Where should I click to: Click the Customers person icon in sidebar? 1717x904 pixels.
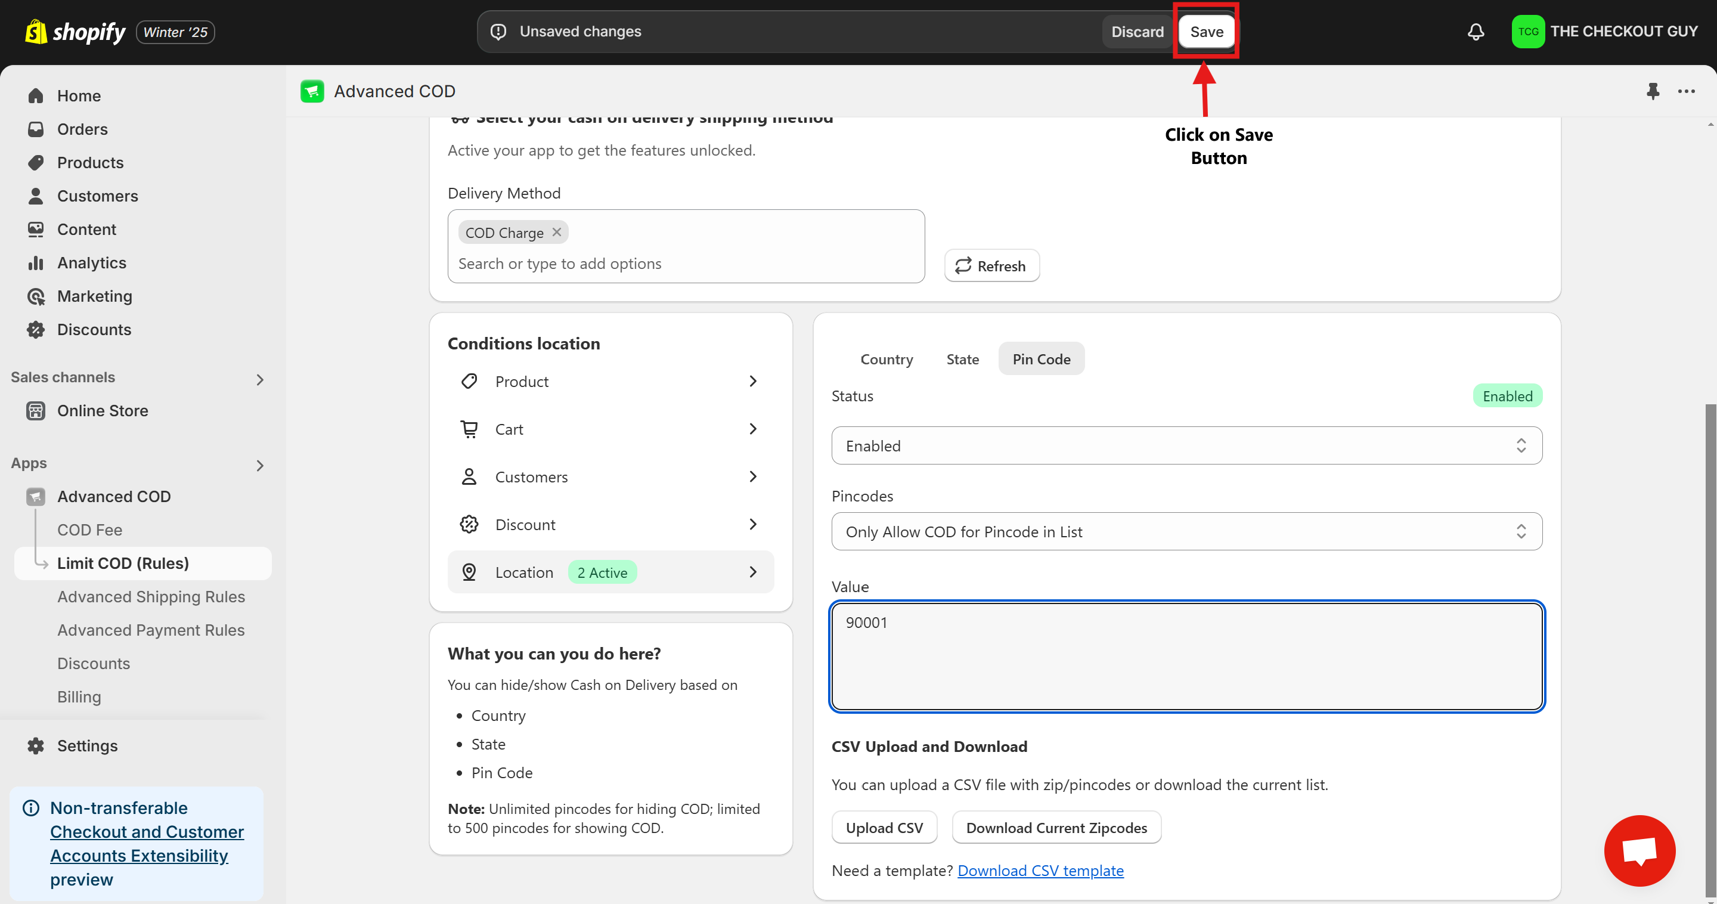(36, 196)
